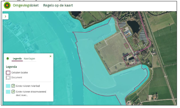Uncheck Grote rivieren rivierbed layer

pos(13,86)
